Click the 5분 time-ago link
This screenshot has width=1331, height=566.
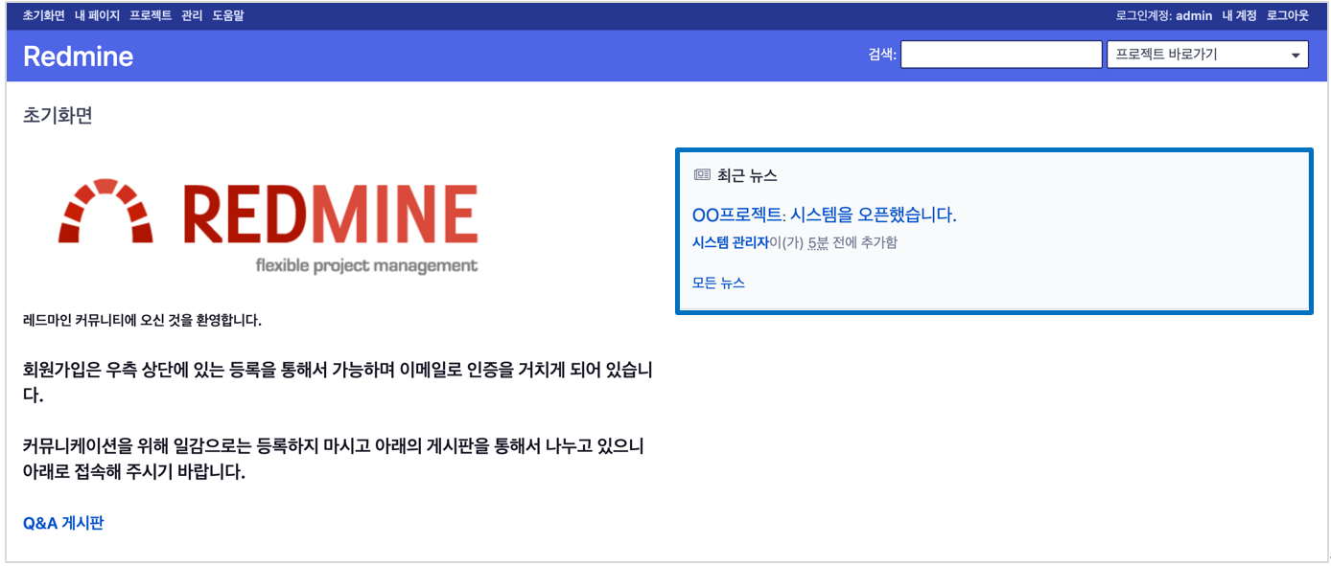pos(818,242)
